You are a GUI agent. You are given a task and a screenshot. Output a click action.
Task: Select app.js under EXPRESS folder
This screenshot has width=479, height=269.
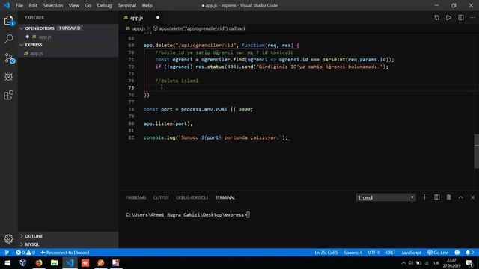tap(69, 53)
